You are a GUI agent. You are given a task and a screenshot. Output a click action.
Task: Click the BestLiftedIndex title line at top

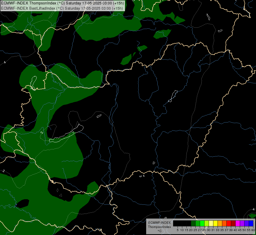pyautogui.click(x=62, y=8)
